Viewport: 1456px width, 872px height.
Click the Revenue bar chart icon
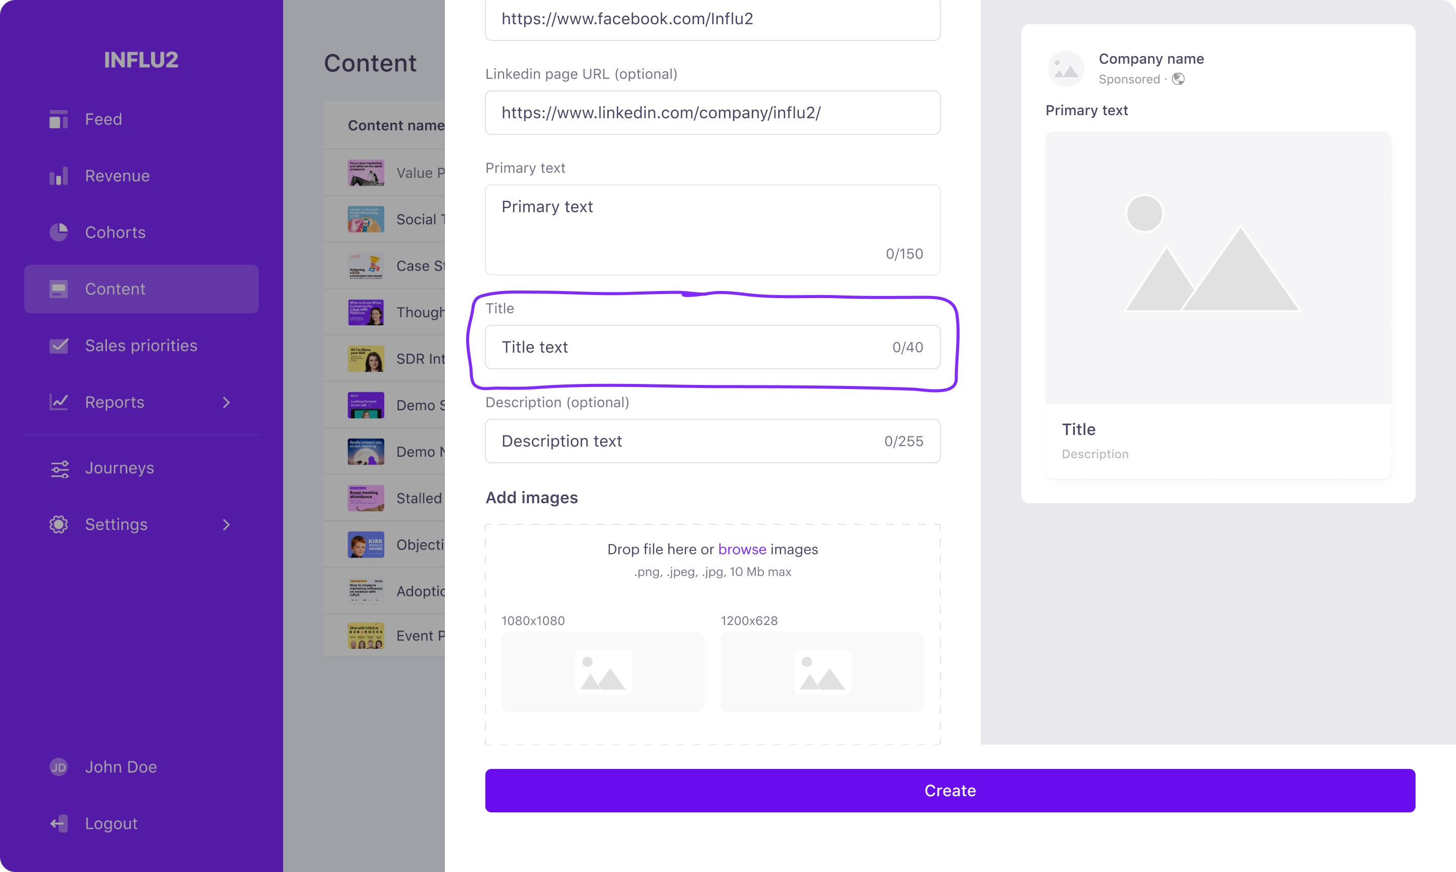58,176
